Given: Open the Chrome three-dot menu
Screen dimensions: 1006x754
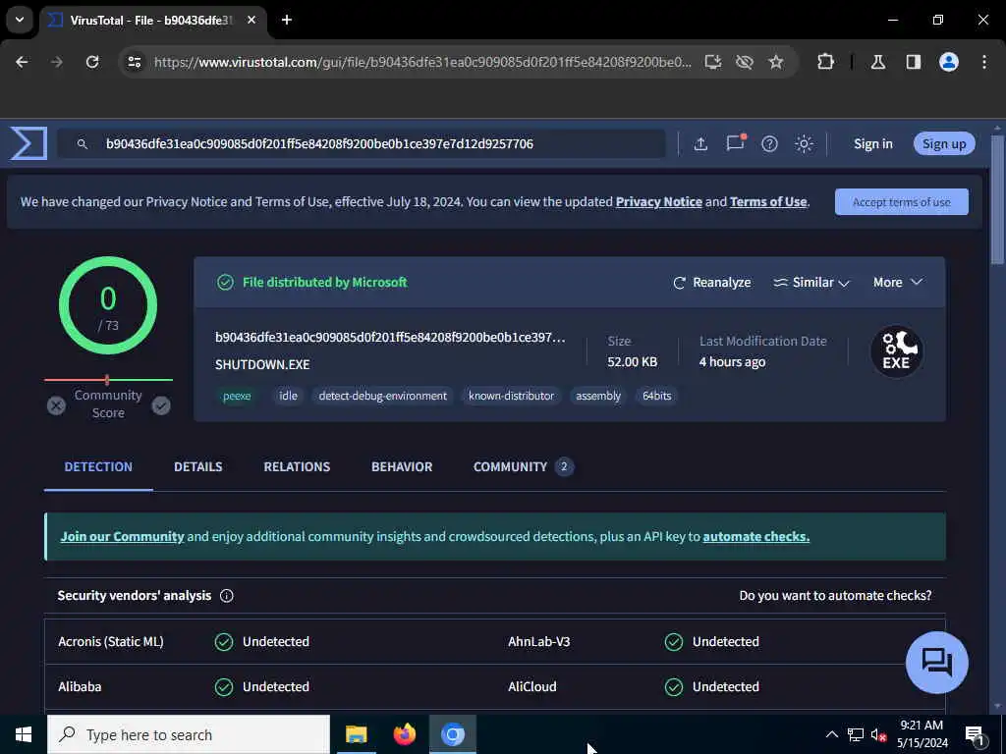Looking at the screenshot, I should click(x=984, y=62).
